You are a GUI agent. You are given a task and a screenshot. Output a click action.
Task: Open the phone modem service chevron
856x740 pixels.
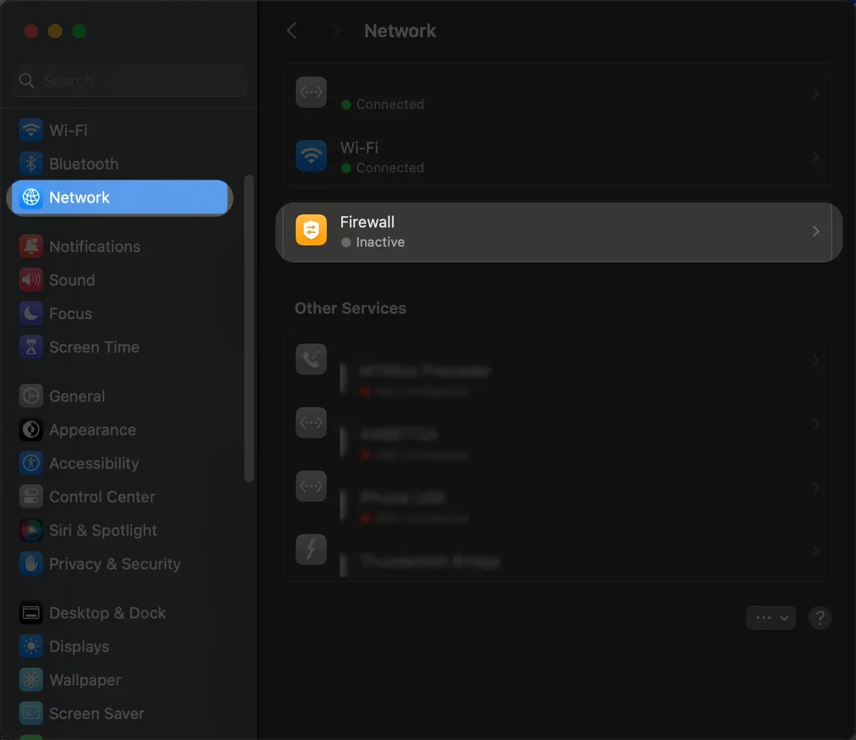[815, 360]
